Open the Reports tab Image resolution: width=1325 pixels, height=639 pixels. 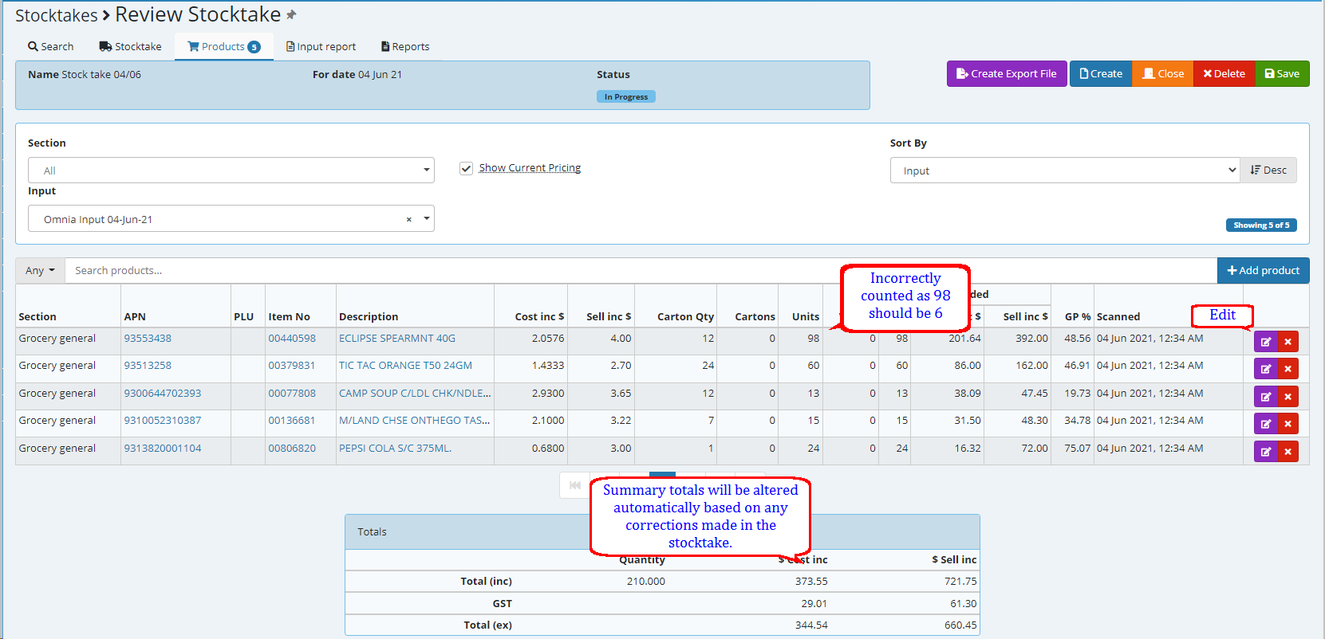(405, 47)
